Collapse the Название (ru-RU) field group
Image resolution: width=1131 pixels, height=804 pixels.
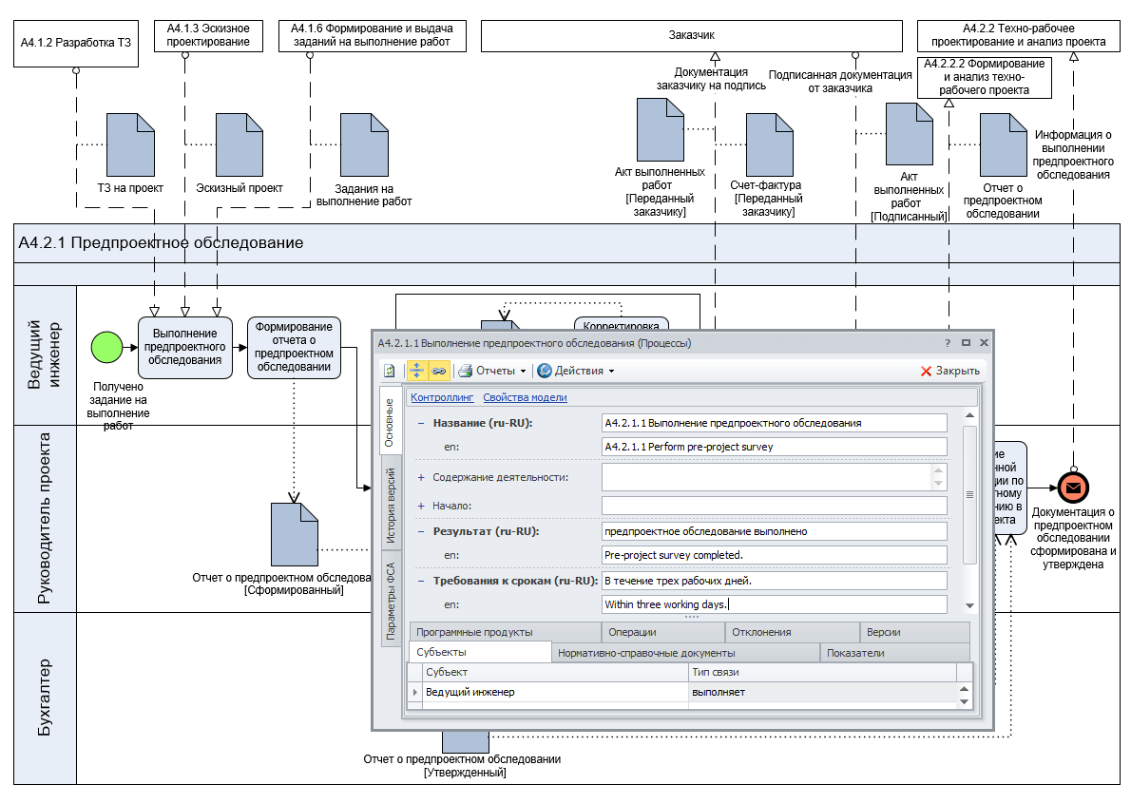tap(421, 423)
